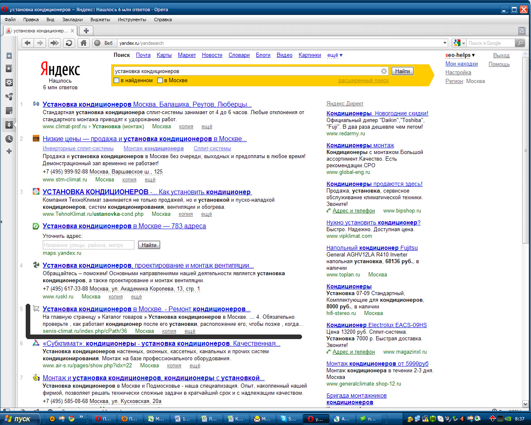Open the dark star Widgets panel icon

[9, 69]
